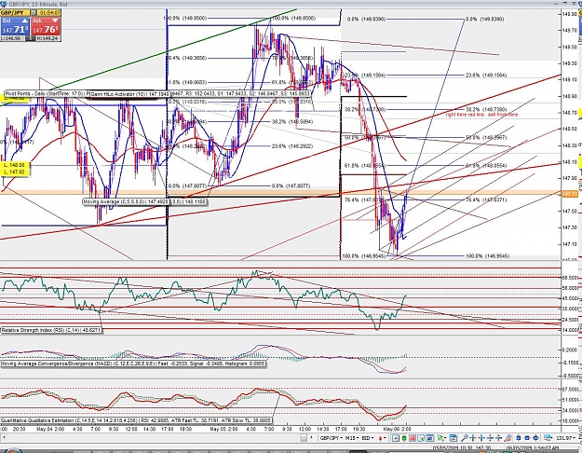The height and width of the screenshot is (453, 582).
Task: Click the linked monitors icon before 131.97
Action: (548, 438)
